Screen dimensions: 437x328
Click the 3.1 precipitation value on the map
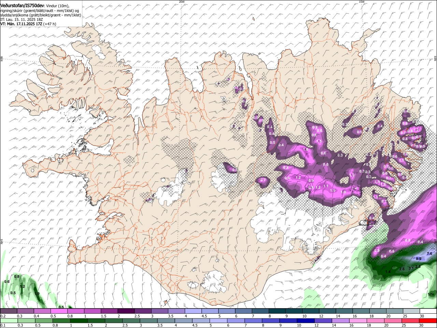tap(411, 268)
